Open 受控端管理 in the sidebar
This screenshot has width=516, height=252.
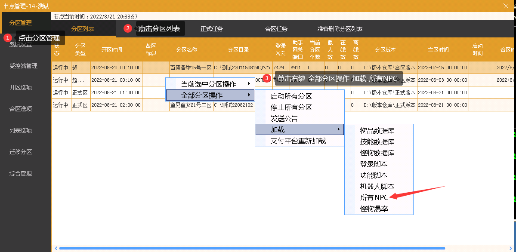point(23,66)
